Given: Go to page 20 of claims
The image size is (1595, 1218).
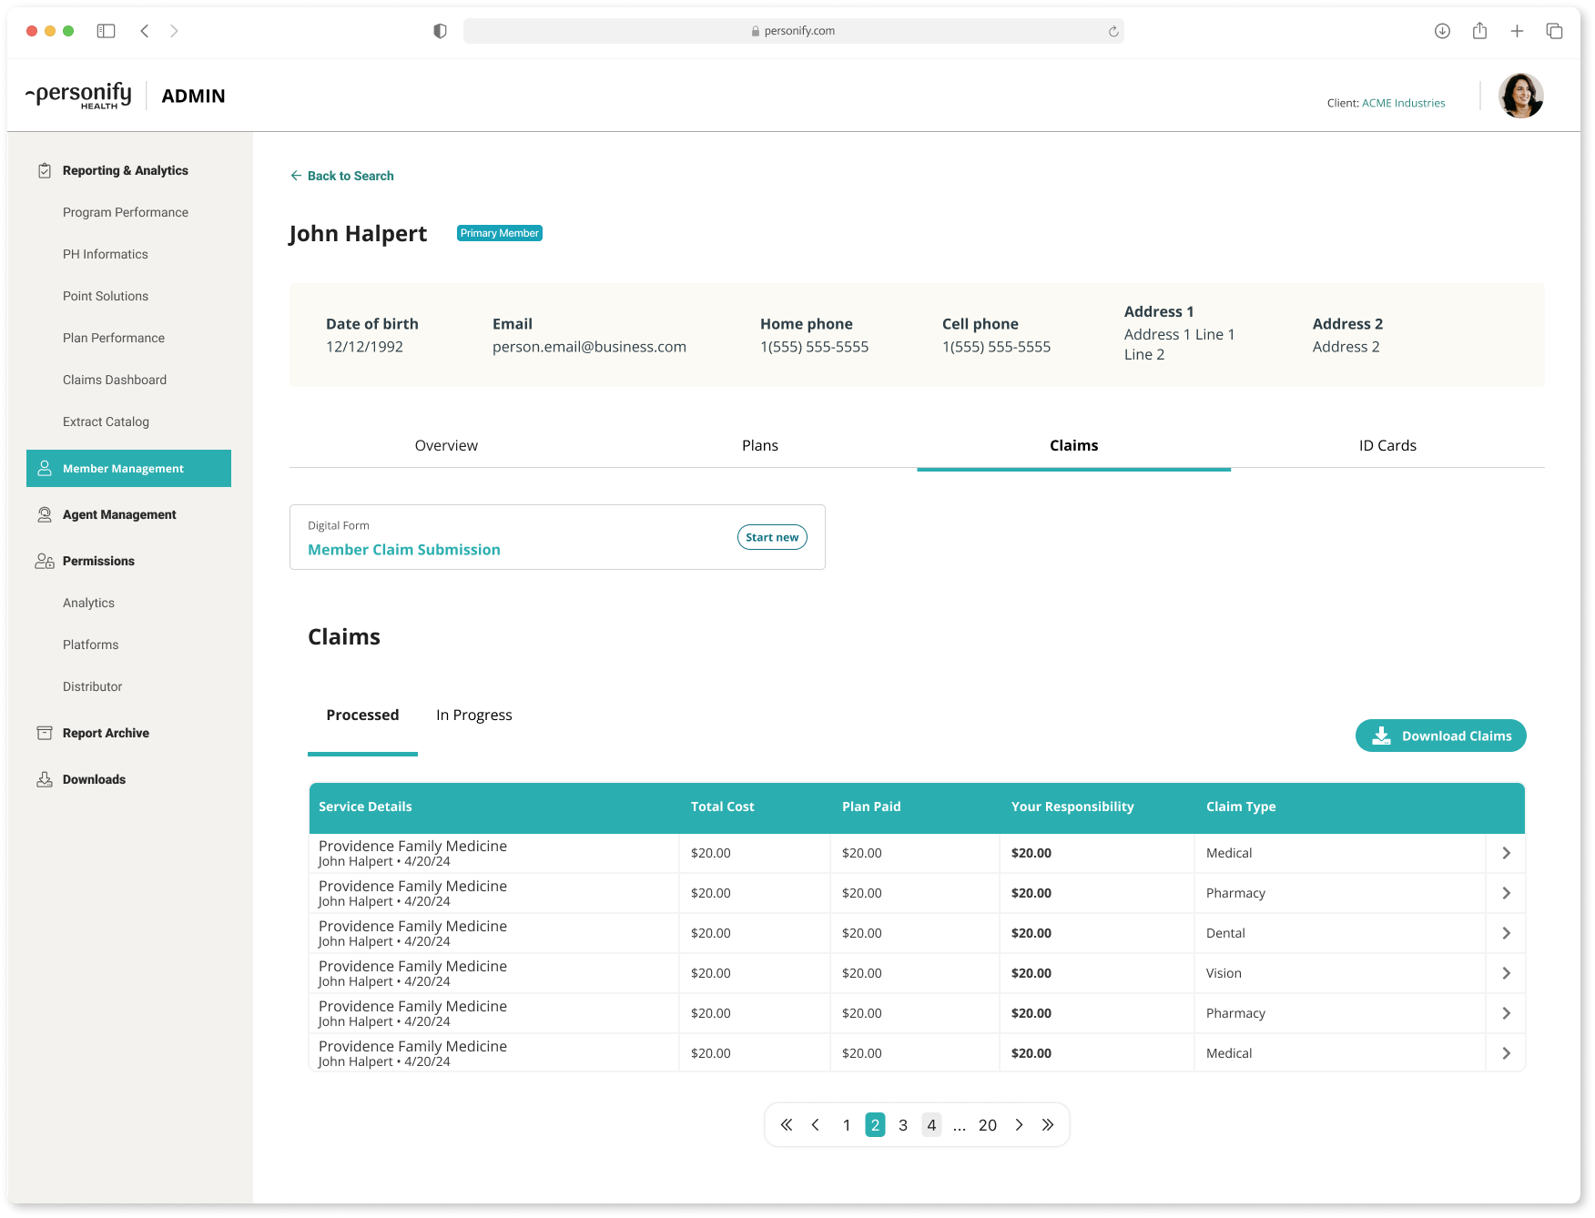Looking at the screenshot, I should [x=988, y=1125].
